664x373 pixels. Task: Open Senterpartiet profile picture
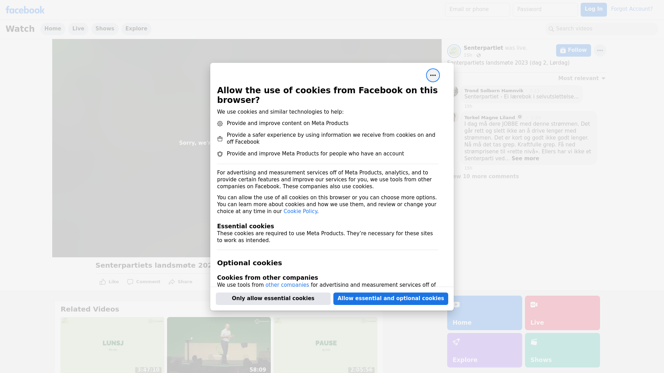click(454, 51)
